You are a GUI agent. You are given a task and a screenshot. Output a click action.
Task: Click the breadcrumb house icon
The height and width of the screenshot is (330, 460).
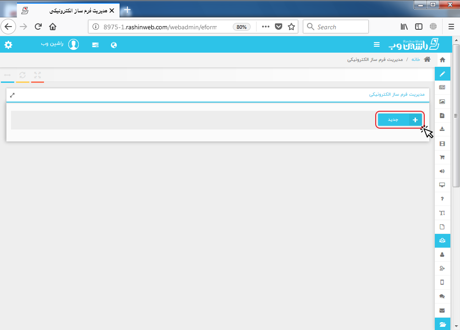click(x=427, y=59)
